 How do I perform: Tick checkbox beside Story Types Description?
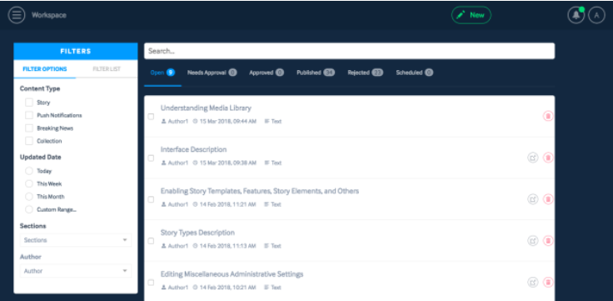tap(151, 241)
